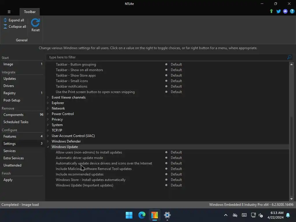Select the Toolbar tab
This screenshot has width=296, height=222.
click(30, 12)
